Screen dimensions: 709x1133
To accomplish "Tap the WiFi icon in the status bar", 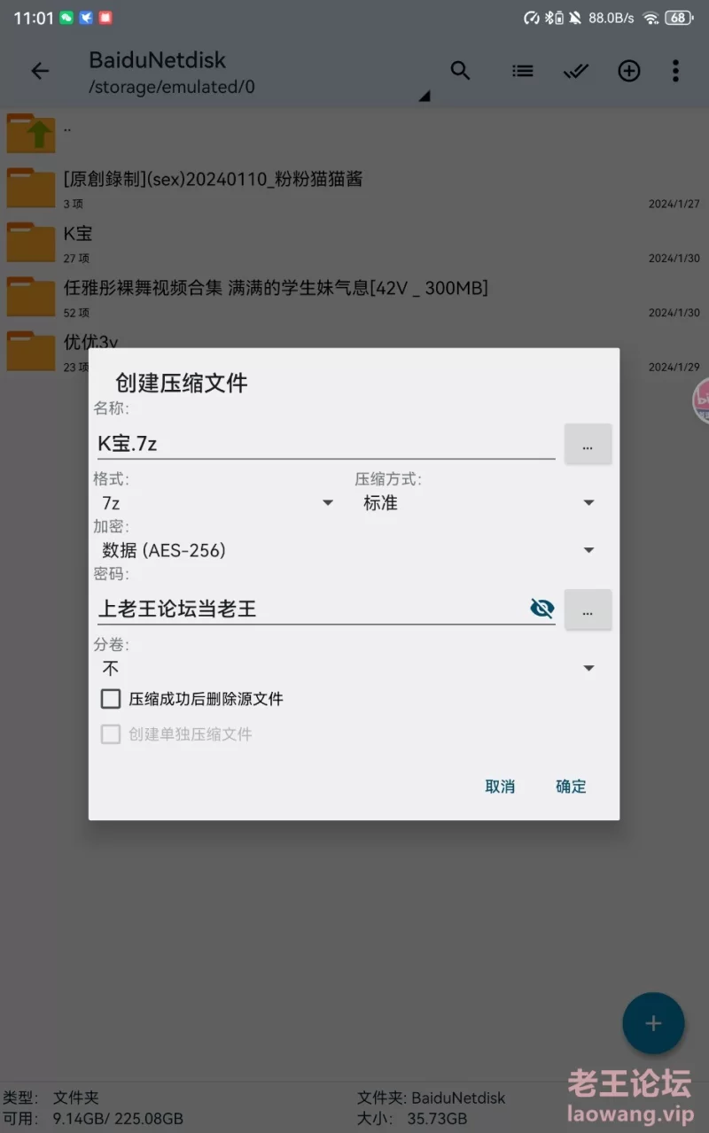I will (x=651, y=18).
